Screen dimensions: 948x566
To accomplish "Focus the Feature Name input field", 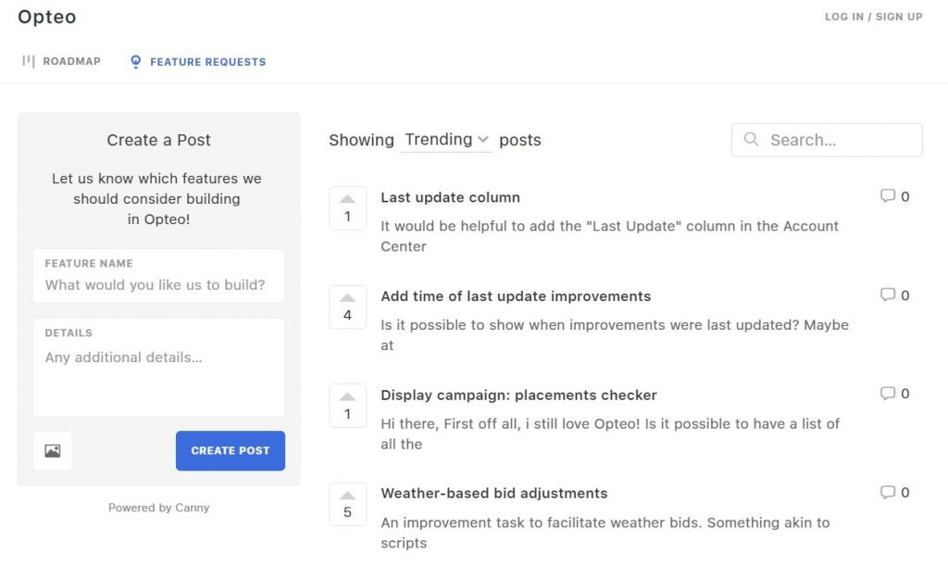I will point(158,276).
